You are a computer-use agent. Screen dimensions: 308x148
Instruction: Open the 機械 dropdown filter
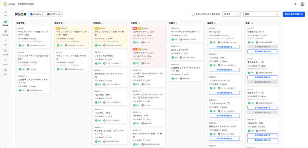pos(262,14)
